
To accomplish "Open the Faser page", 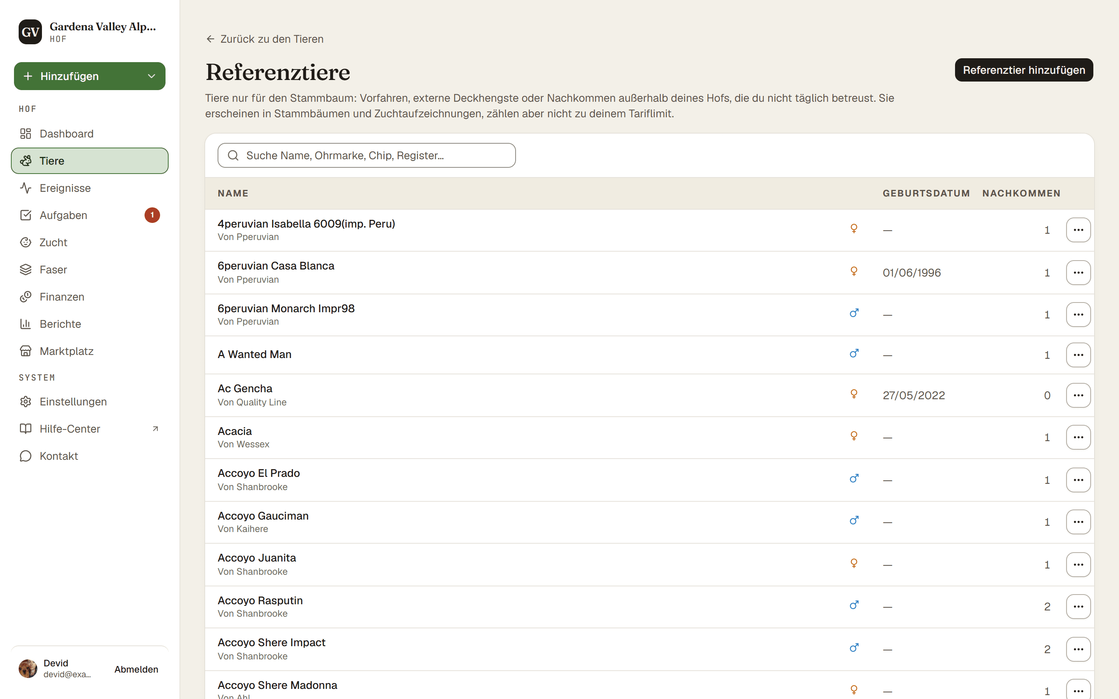I will click(x=89, y=270).
